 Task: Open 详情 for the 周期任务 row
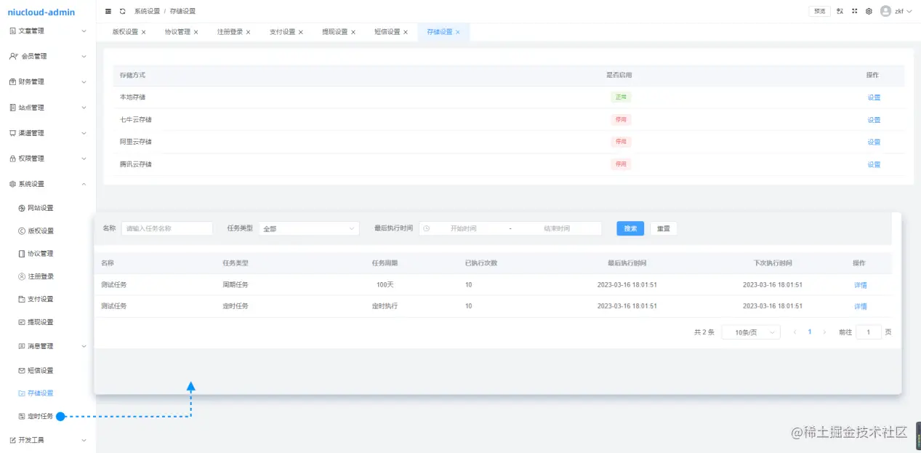pos(861,285)
